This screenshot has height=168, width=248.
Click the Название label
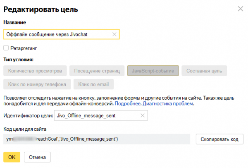click(15, 22)
